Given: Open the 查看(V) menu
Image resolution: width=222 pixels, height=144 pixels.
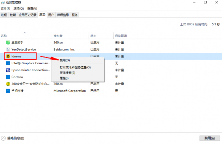Looking at the screenshot, I should click(x=32, y=9).
